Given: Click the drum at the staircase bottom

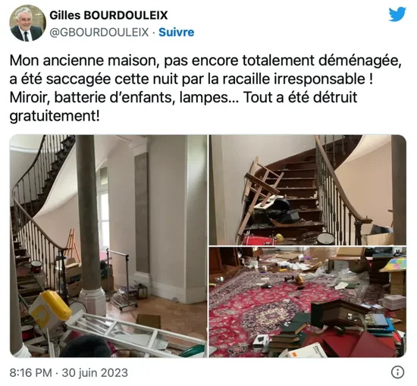Looking at the screenshot, I should point(325,238).
